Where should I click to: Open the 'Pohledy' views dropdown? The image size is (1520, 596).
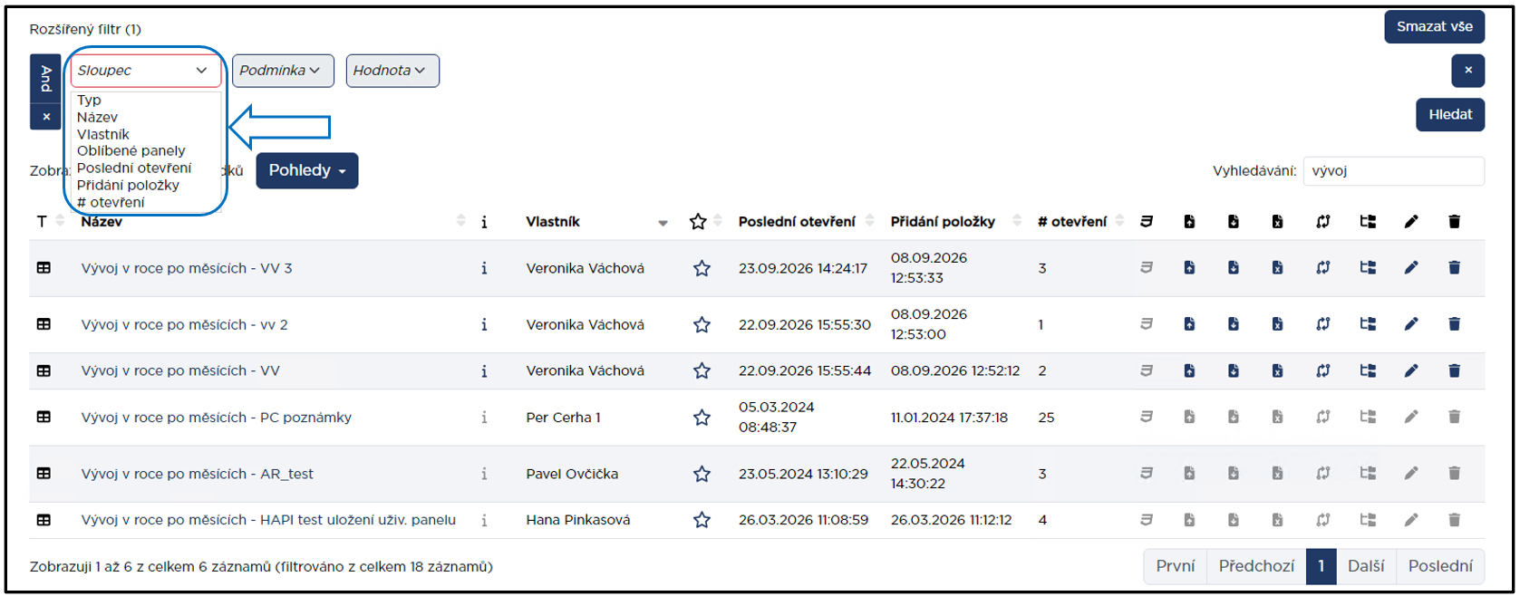tap(307, 170)
